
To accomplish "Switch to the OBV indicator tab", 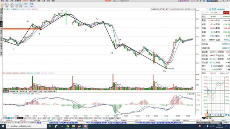I will point(95,118).
